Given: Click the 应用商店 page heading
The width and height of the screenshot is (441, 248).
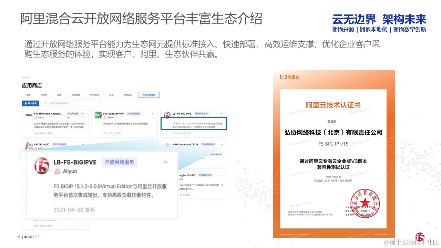Looking at the screenshot, I should point(32,85).
